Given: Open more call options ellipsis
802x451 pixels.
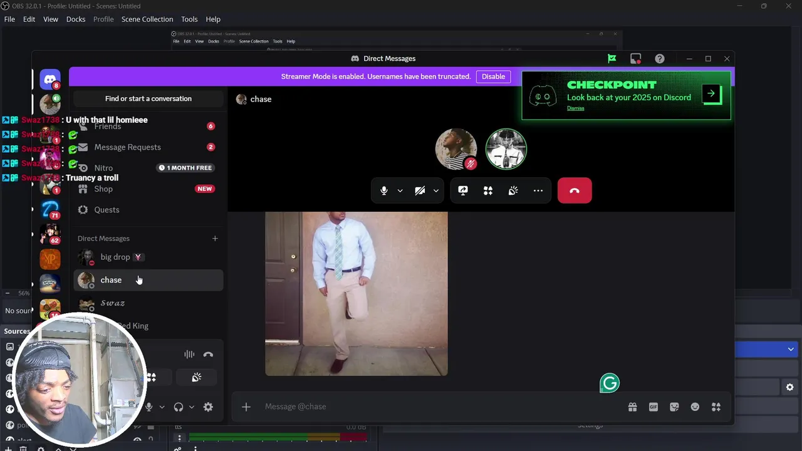Looking at the screenshot, I should (538, 191).
